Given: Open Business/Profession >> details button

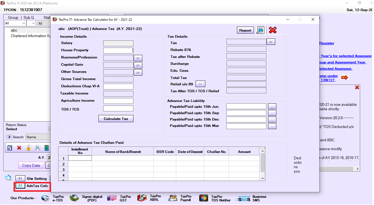Looking at the screenshot, I should (x=138, y=58).
